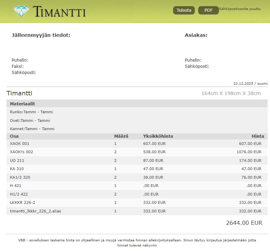Select the 'Runko:Tammi - Tammi' material row
This screenshot has width=270, height=251.
pyautogui.click(x=32, y=112)
